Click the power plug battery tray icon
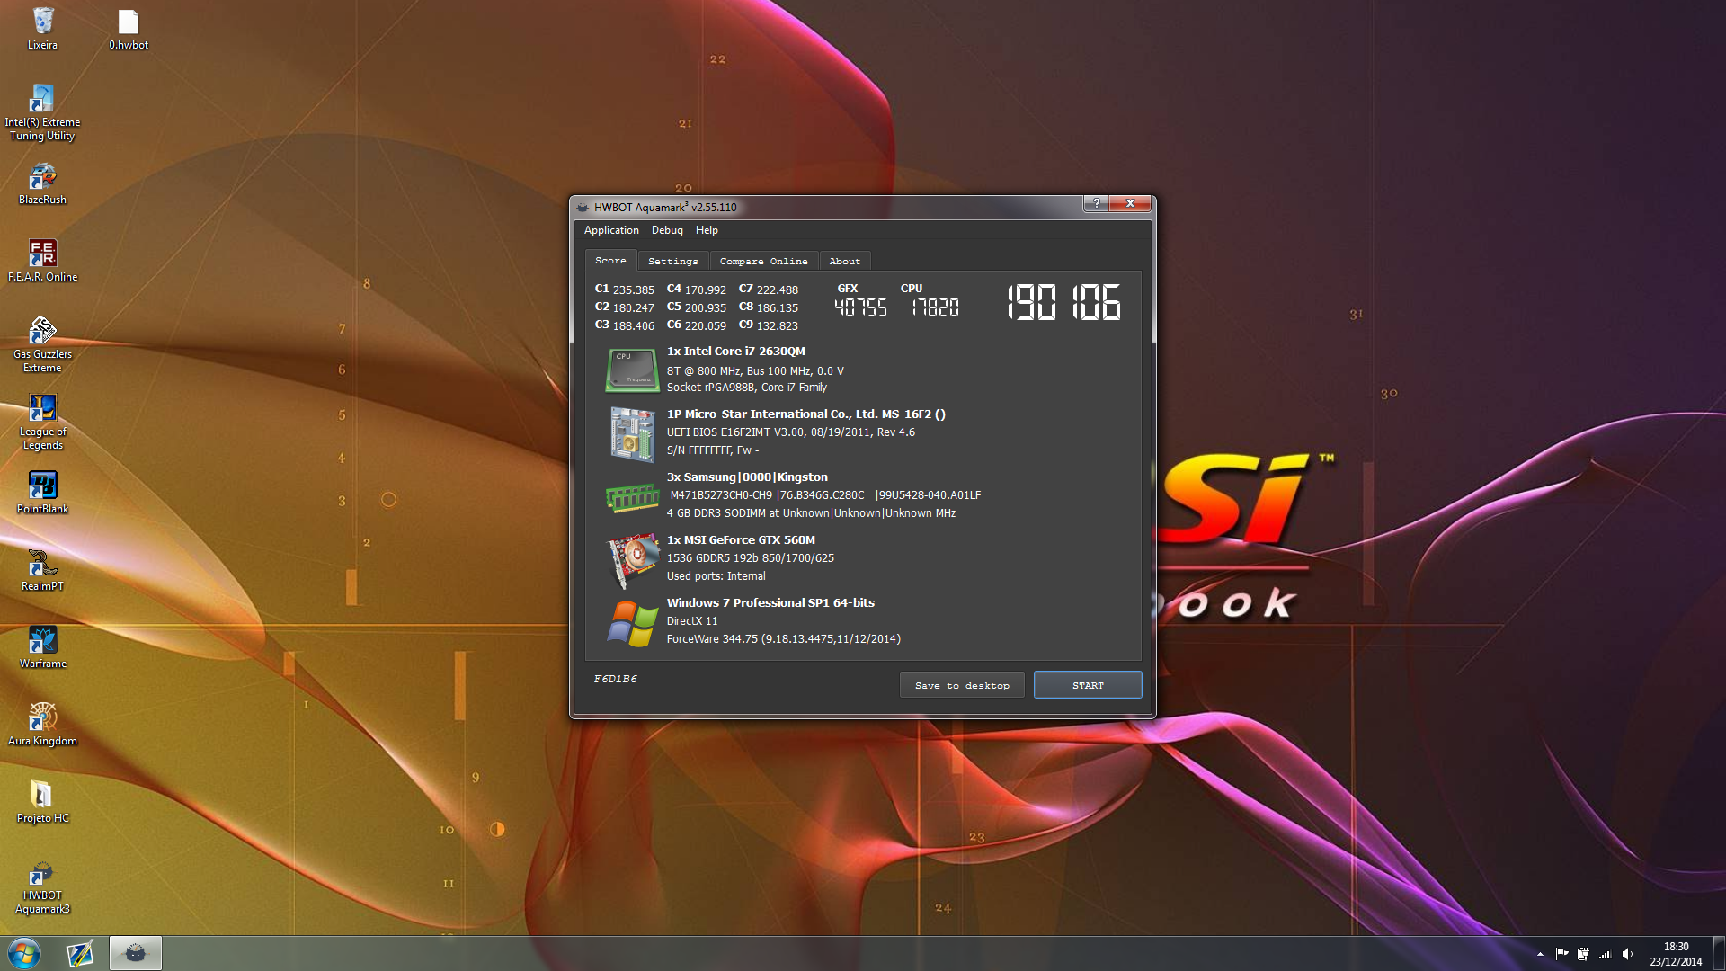 (1583, 954)
